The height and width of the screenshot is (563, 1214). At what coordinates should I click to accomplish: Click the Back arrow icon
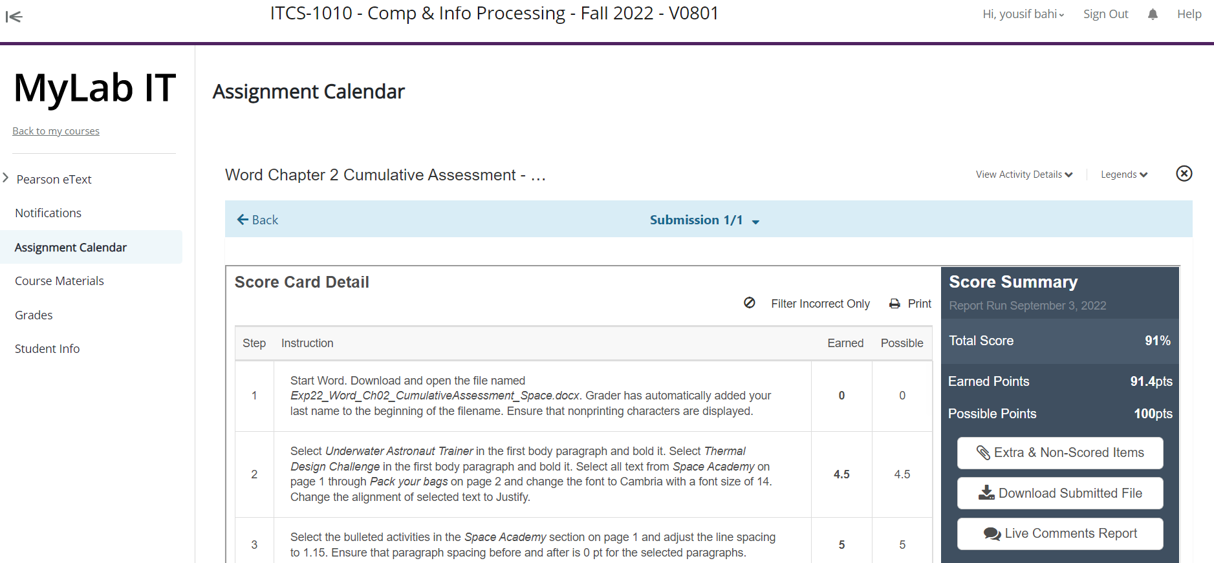(243, 220)
